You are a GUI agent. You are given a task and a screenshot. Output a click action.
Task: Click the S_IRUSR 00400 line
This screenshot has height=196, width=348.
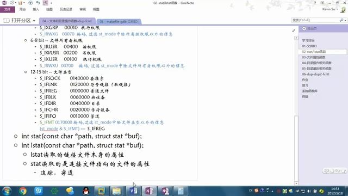click(68, 47)
